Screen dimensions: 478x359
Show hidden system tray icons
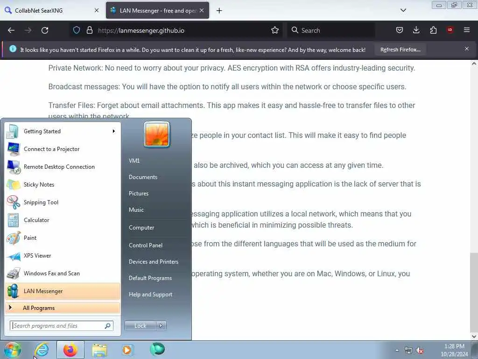397,350
